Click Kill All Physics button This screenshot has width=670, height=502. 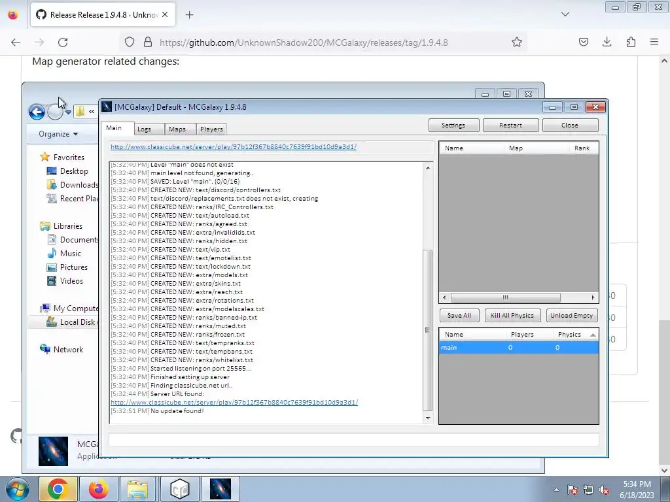512,316
